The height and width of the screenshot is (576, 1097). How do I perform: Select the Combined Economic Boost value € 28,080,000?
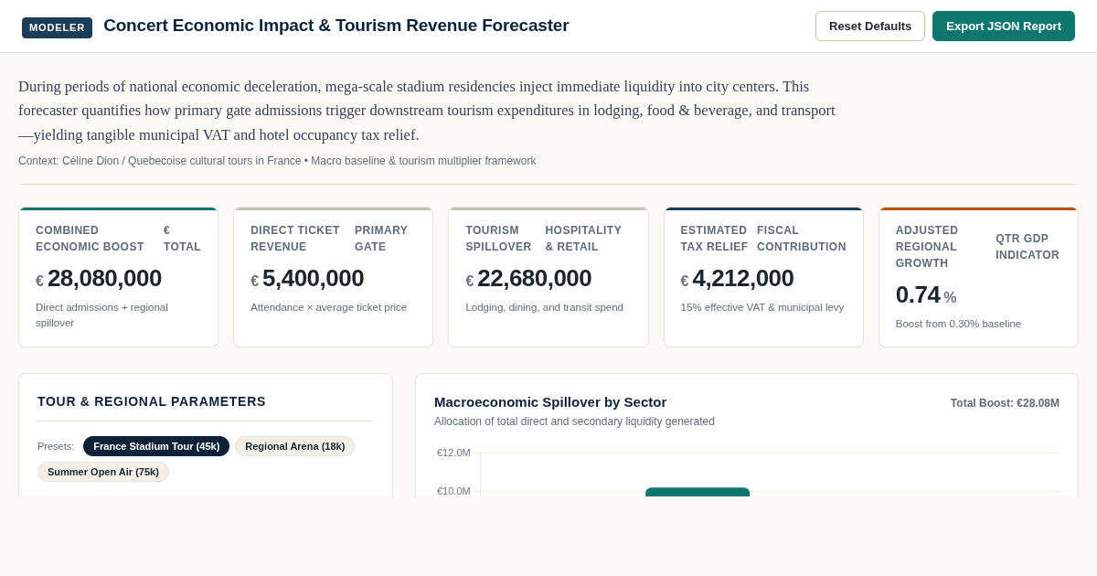[99, 278]
